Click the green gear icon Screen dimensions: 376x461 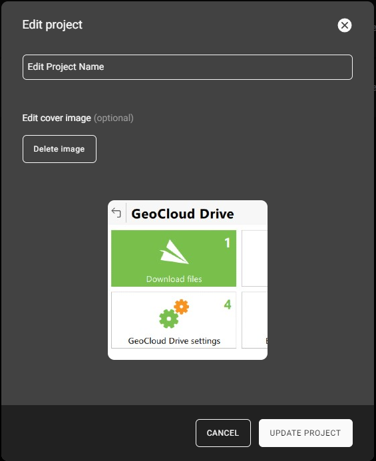tap(169, 319)
